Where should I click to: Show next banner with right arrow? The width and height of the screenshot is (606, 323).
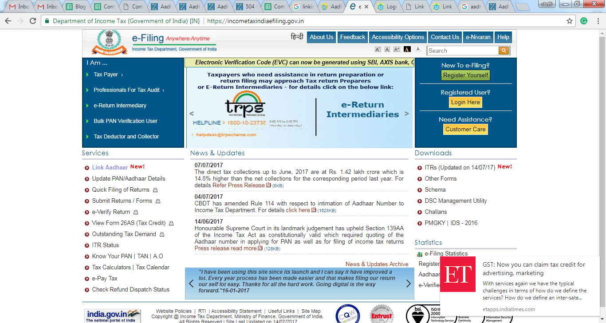tap(407, 114)
